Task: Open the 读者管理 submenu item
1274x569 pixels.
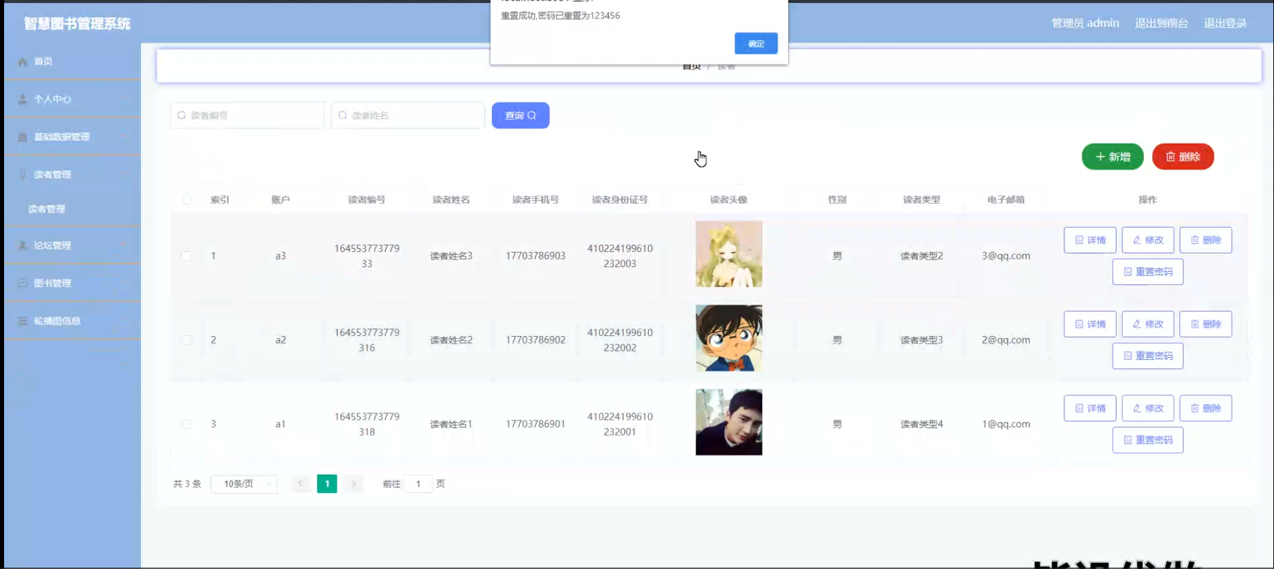Action: point(46,209)
